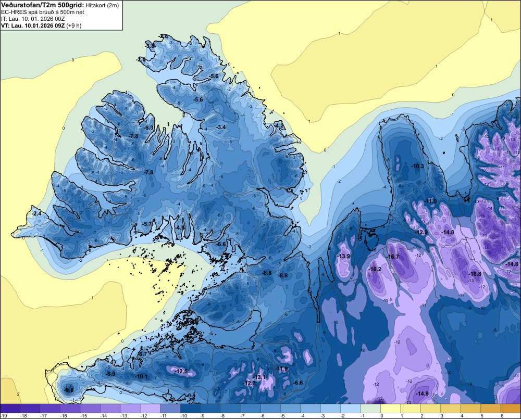Click the -6.3 temperature label
The image size is (521, 419).
149,128
